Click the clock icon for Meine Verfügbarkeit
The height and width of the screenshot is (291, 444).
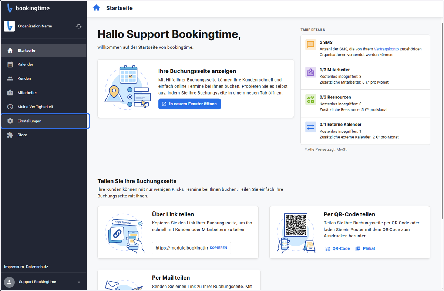pyautogui.click(x=10, y=107)
